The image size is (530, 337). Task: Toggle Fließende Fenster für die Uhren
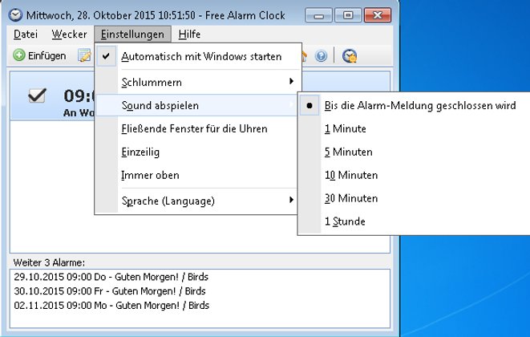[x=197, y=129]
